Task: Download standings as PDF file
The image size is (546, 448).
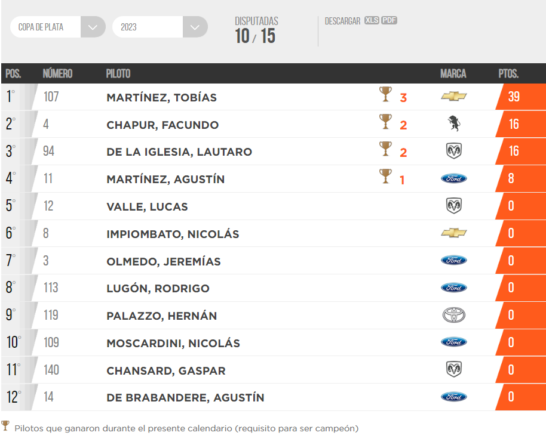Action: [x=389, y=20]
